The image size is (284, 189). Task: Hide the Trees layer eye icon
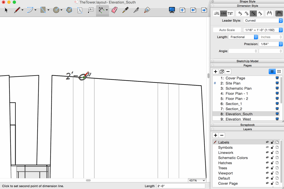267,168
